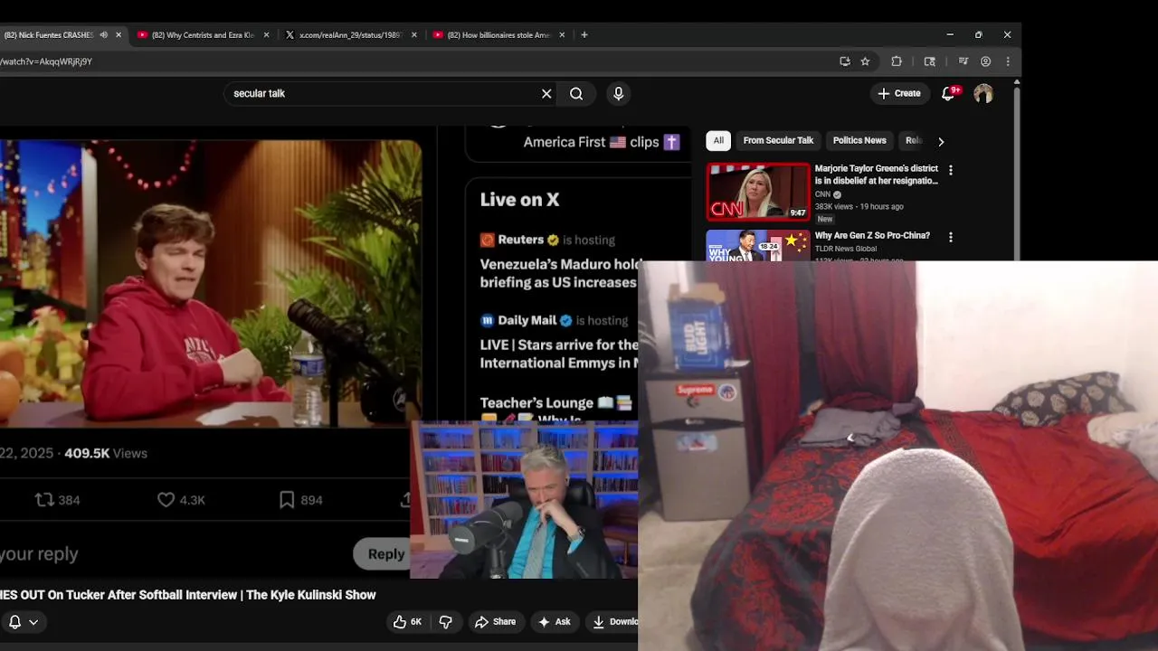
Task: Open the install app icon in address bar
Action: click(845, 61)
